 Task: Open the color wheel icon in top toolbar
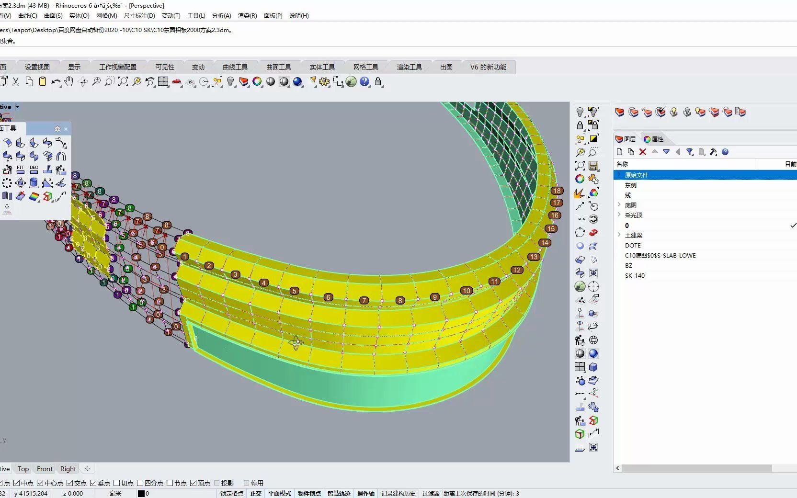pos(257,82)
